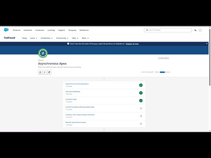
Task: Expand the Learn dropdown
Action: point(34,38)
